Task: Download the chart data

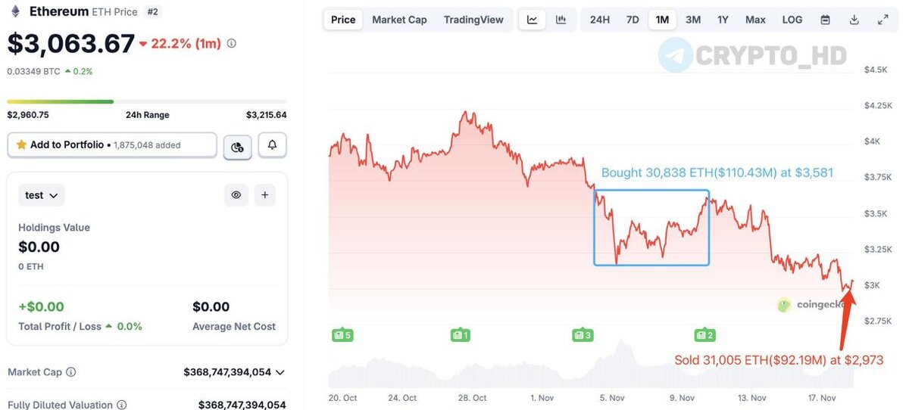Action: [854, 20]
